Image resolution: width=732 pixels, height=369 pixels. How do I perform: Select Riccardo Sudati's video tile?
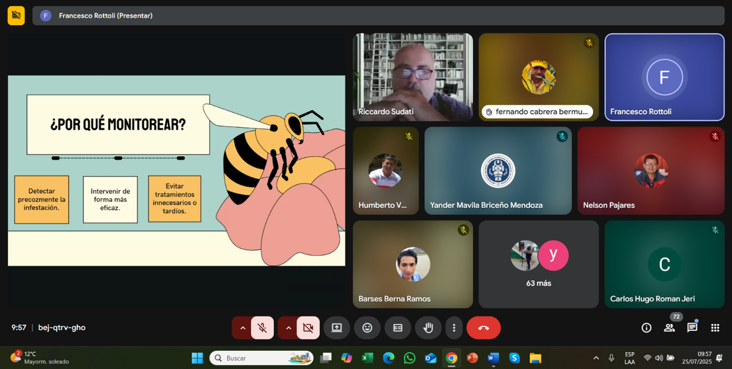[x=412, y=77]
